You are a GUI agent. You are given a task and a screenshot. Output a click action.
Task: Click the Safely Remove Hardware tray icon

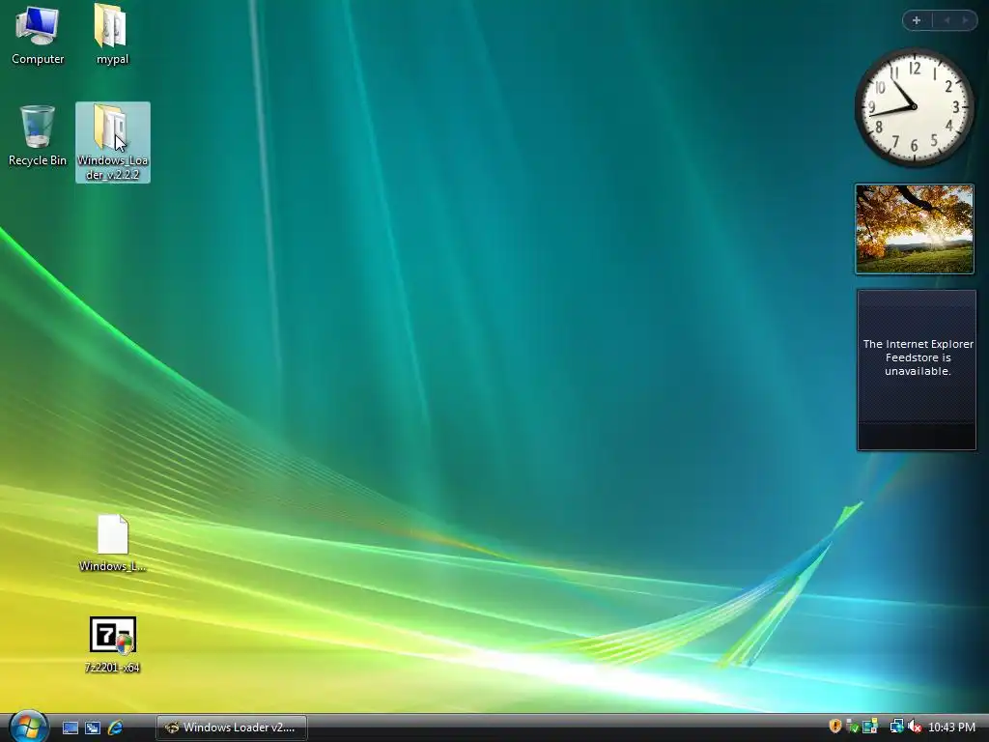[x=852, y=727]
